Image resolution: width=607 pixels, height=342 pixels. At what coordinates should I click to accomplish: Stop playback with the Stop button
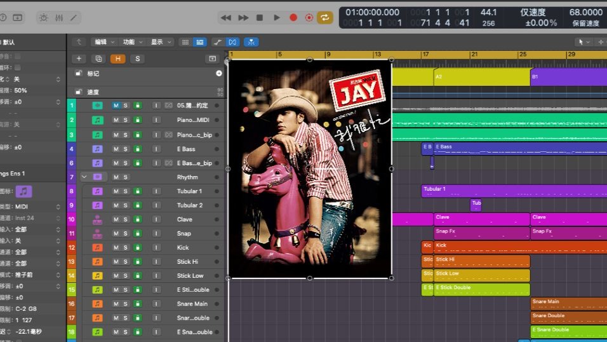coord(260,17)
